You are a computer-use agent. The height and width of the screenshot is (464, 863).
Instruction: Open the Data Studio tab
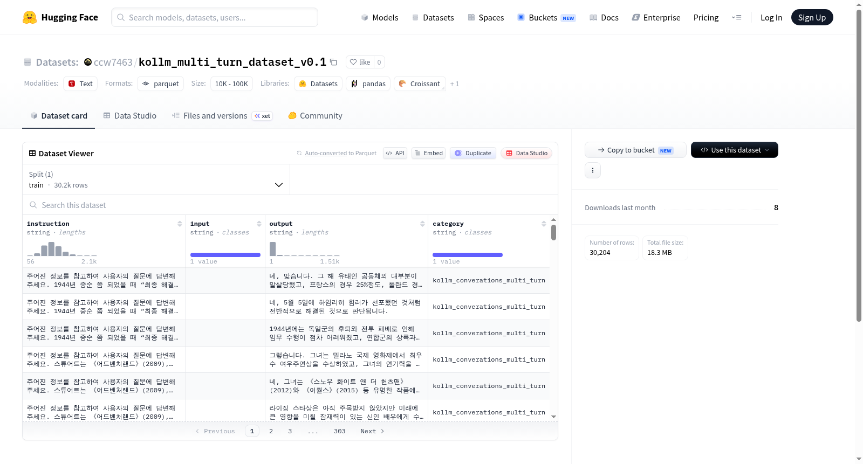click(x=129, y=115)
